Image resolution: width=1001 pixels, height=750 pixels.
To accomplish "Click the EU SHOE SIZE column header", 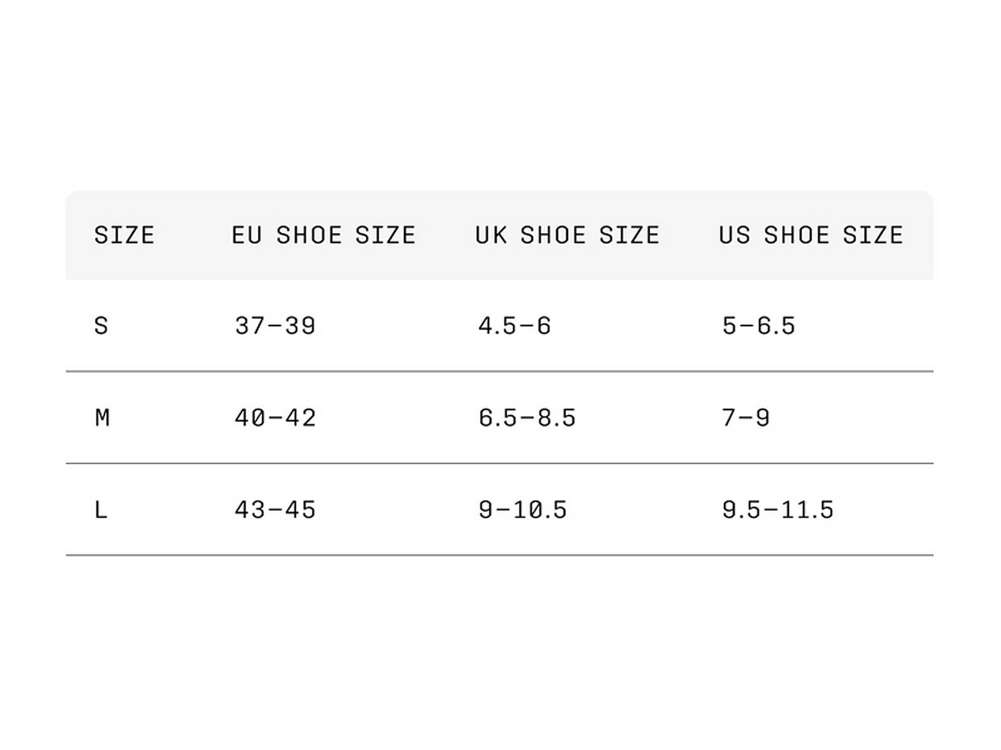I will 323,236.
